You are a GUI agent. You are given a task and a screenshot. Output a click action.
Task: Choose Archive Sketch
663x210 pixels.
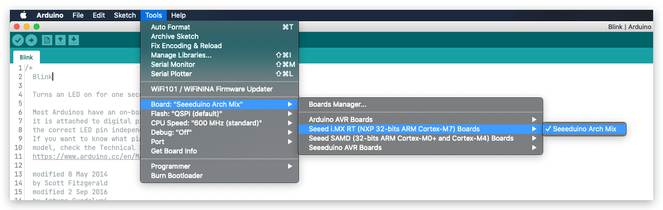[x=220, y=36]
